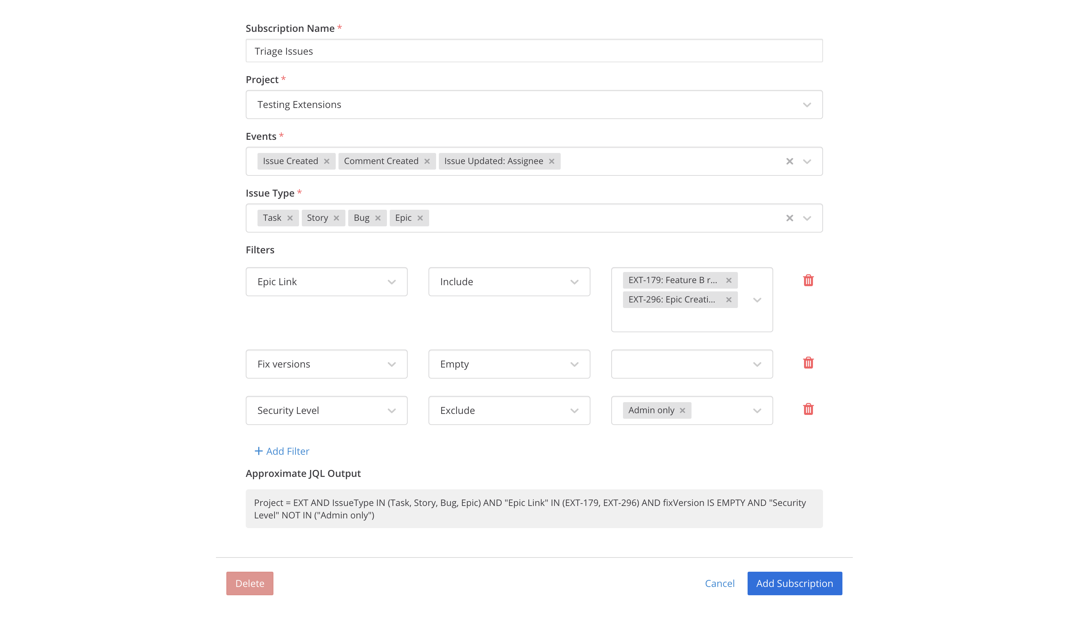Clear all selected Issue Types with the X icon
This screenshot has width=1075, height=625.
coord(789,218)
